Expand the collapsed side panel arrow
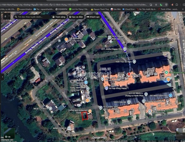The height and width of the screenshot is (142, 185). (2, 77)
